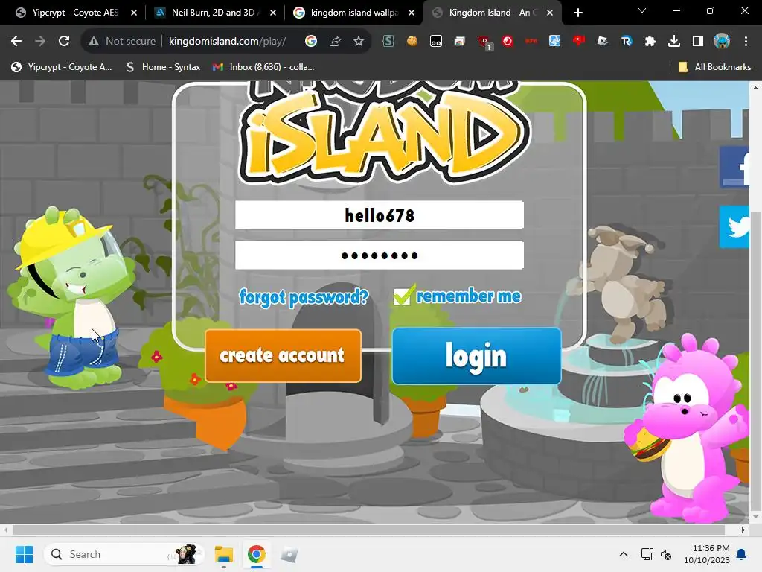Select the Kingdom Island active tab
The image size is (762, 572).
tap(491, 13)
